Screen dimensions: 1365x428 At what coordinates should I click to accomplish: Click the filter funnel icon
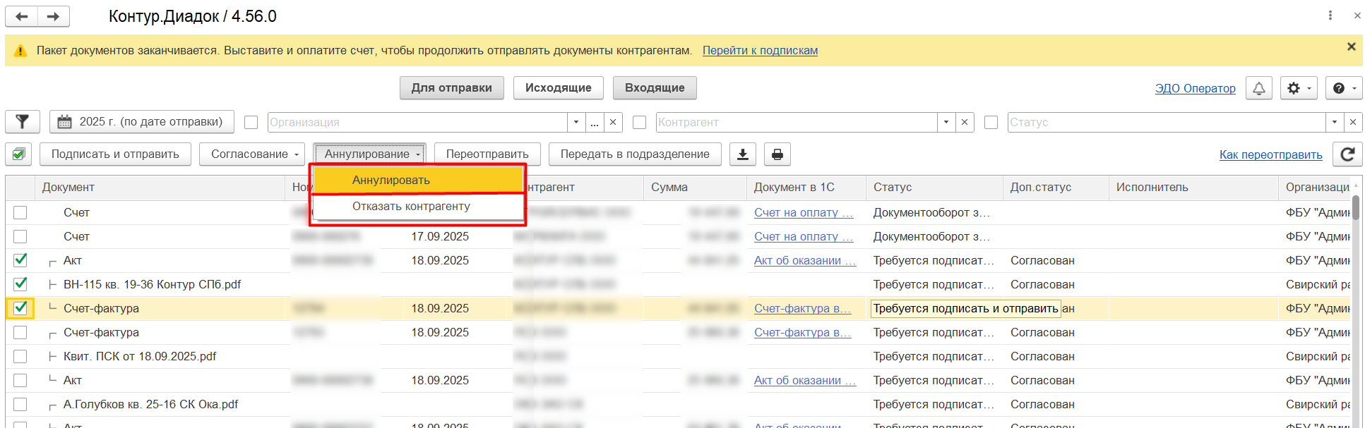[x=23, y=122]
